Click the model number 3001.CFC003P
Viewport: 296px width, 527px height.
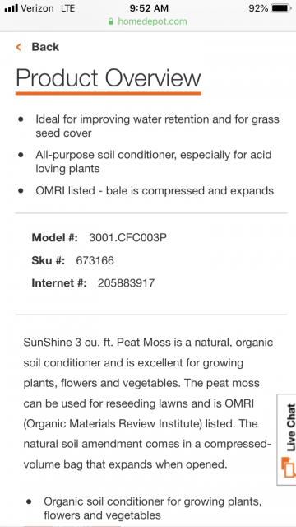pyautogui.click(x=127, y=238)
